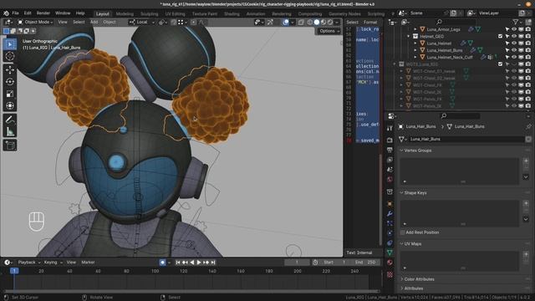Switch to solid viewport shading
The image size is (535, 301).
(x=317, y=23)
